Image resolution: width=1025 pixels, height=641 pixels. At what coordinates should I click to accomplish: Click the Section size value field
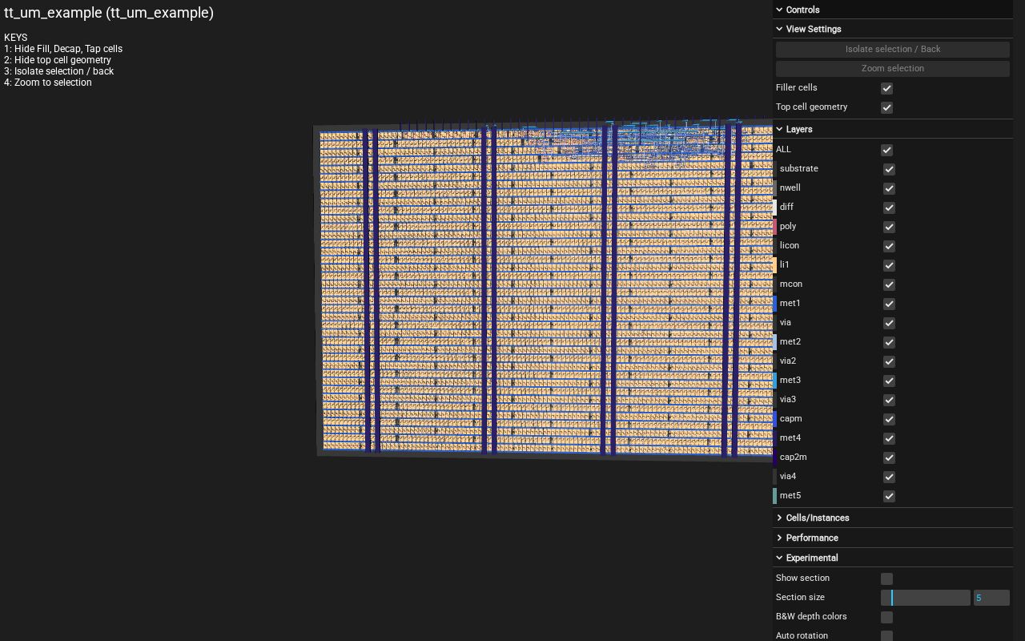coord(991,598)
